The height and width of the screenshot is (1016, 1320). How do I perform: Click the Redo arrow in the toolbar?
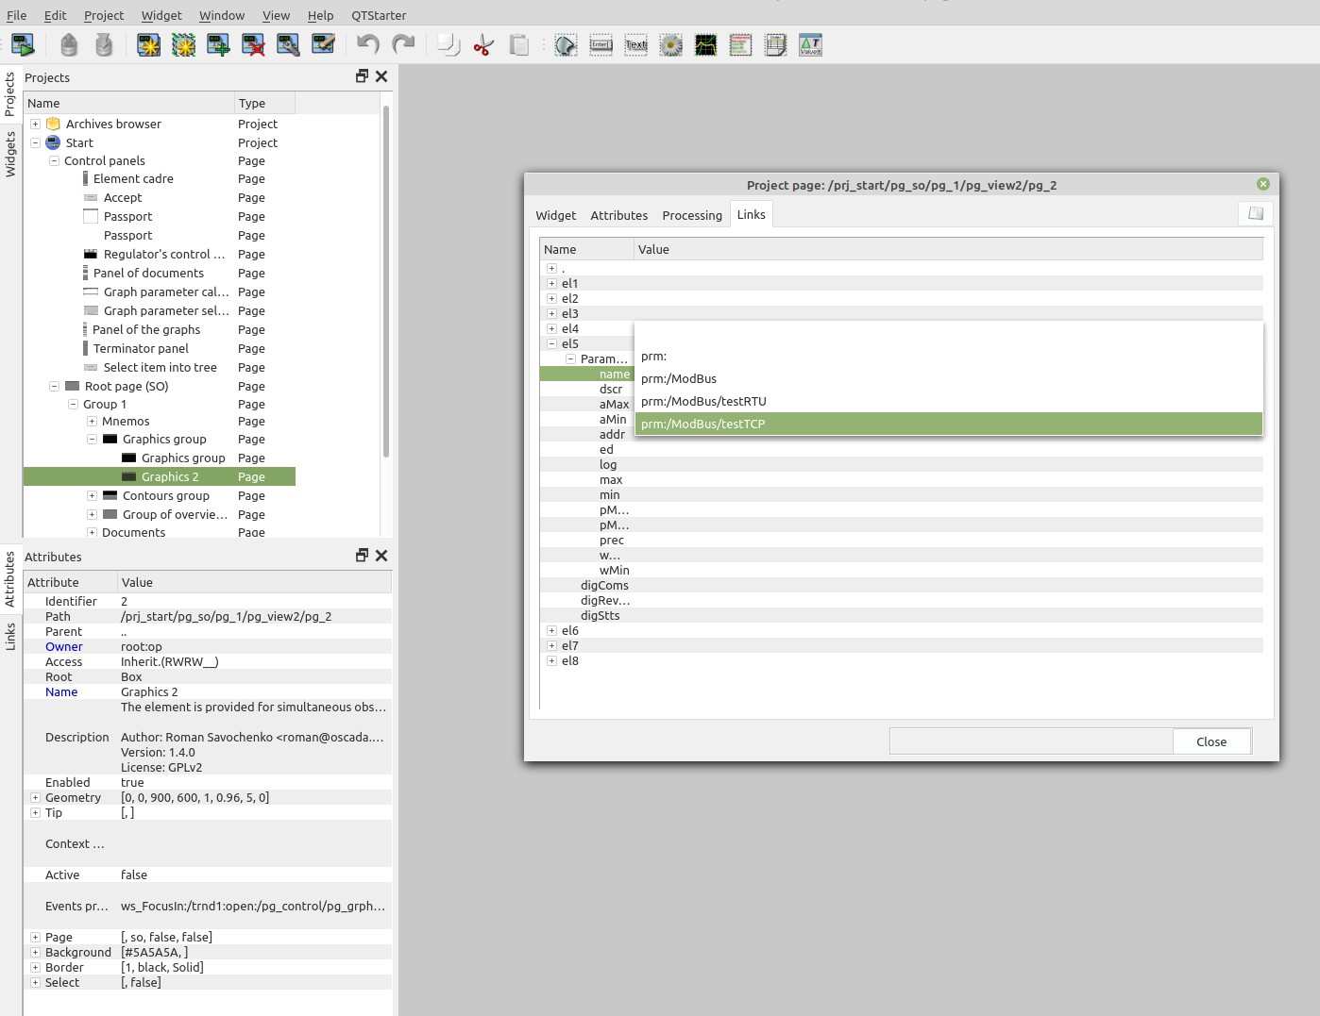pyautogui.click(x=403, y=44)
